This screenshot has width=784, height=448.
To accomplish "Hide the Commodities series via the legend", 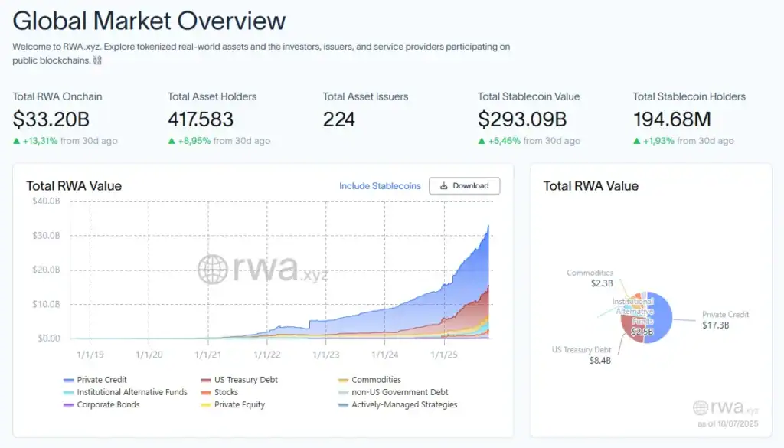I will pos(375,380).
